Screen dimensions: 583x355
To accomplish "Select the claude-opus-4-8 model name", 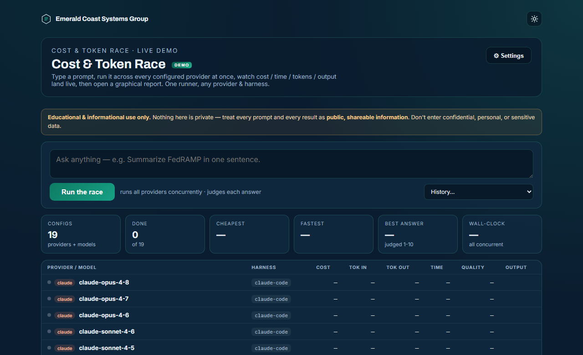I will [104, 283].
